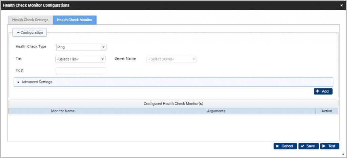
Task: Click the empty configured monitors list area
Action: [x=173, y=127]
